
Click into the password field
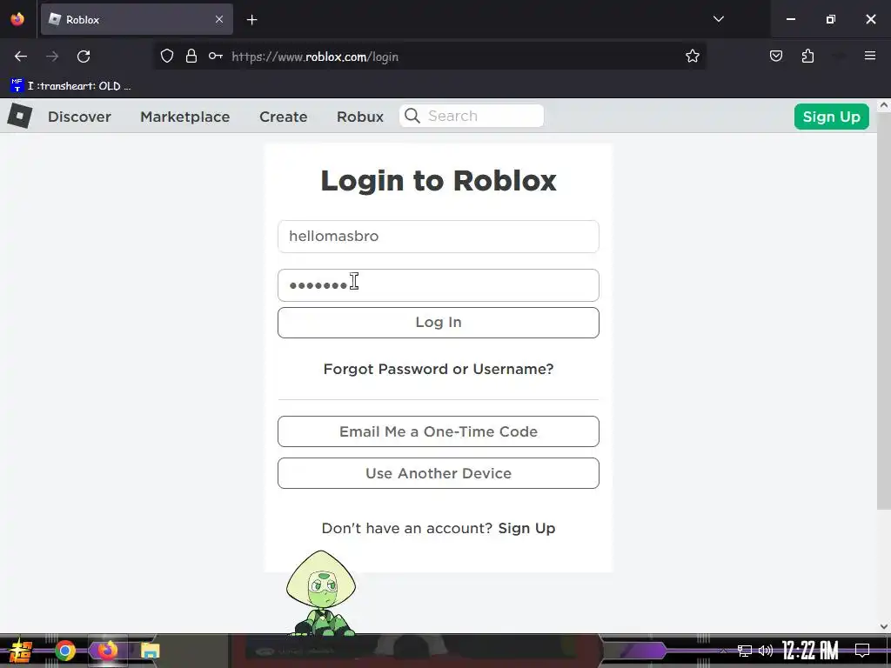point(439,285)
